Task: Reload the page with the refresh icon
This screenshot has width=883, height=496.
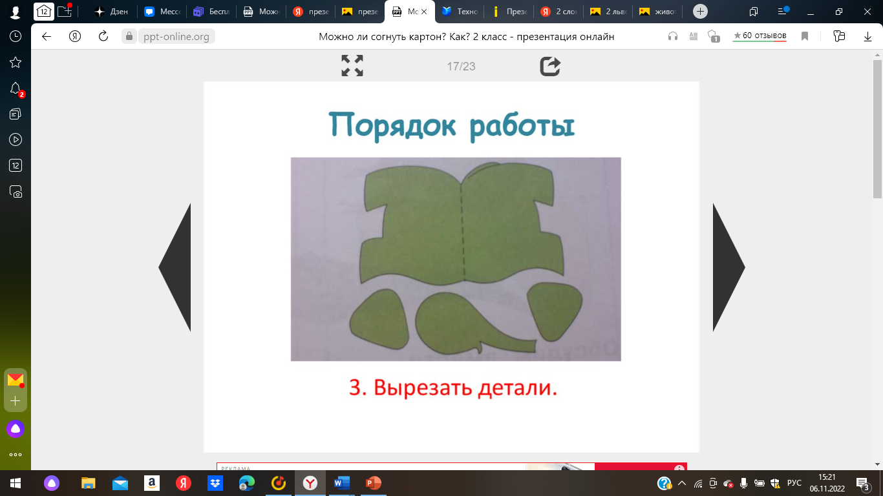Action: (103, 37)
